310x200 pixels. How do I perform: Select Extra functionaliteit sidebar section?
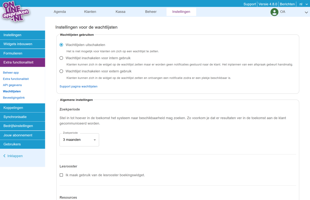(x=22, y=62)
